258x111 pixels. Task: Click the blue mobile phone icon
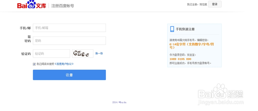coord(172,29)
